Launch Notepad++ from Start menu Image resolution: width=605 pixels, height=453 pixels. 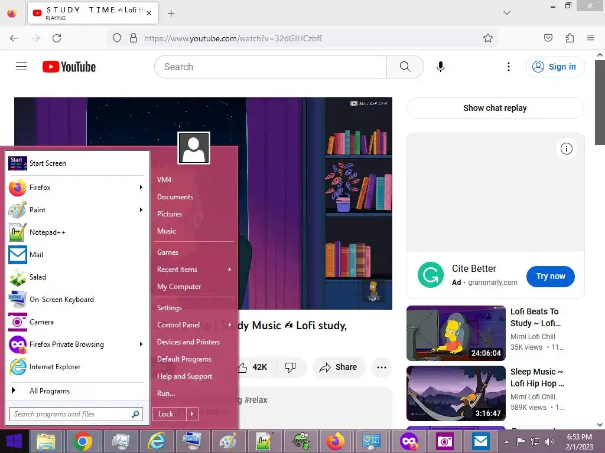point(76,232)
